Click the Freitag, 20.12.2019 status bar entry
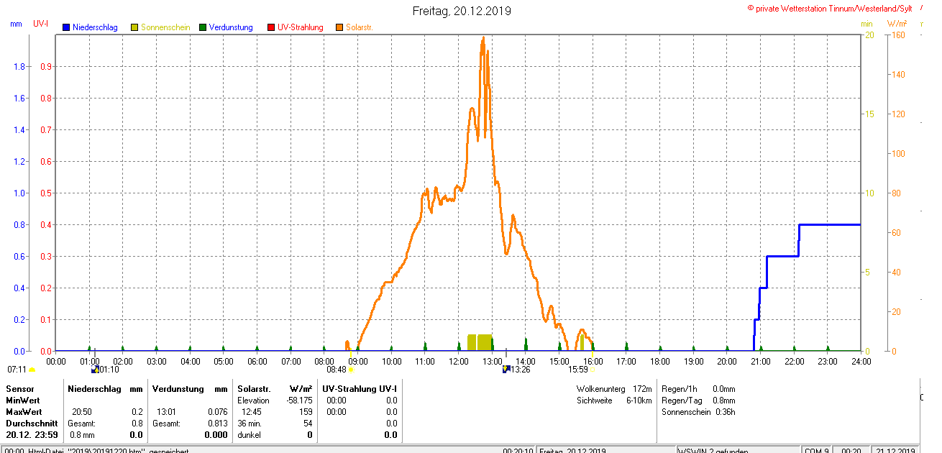Image resolution: width=942 pixels, height=453 pixels. [x=573, y=450]
